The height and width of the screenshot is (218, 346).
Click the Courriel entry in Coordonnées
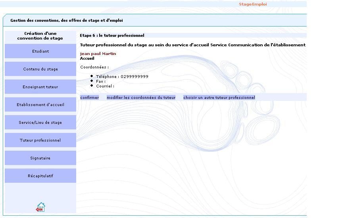point(105,86)
